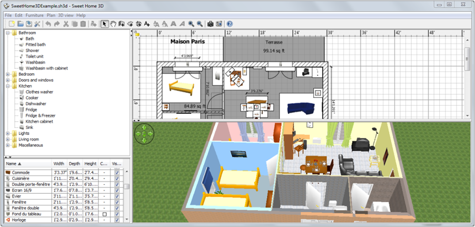
Task: Toggle visibility checkbox for Ecran 16/9
Action: [x=117, y=190]
